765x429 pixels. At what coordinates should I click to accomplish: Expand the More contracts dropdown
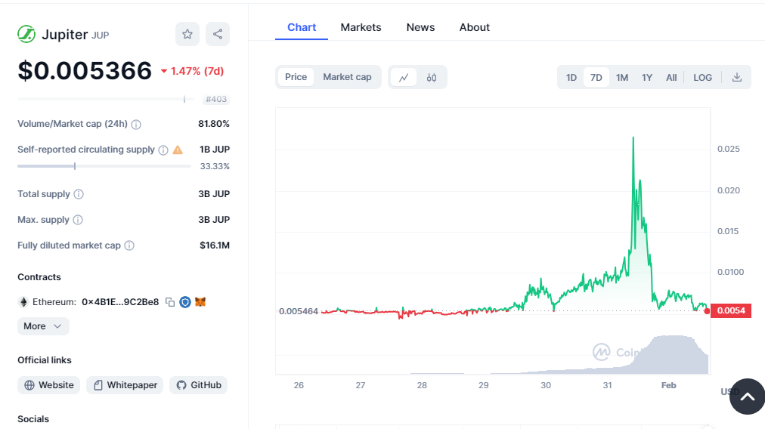pyautogui.click(x=43, y=326)
